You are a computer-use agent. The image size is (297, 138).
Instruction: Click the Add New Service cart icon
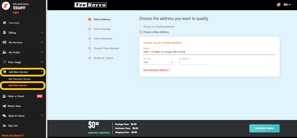4,72
